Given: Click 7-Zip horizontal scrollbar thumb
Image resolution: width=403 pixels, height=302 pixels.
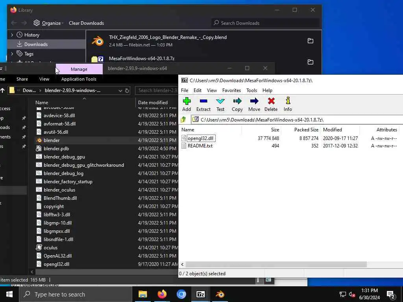Looking at the screenshot, I should pyautogui.click(x=276, y=264).
